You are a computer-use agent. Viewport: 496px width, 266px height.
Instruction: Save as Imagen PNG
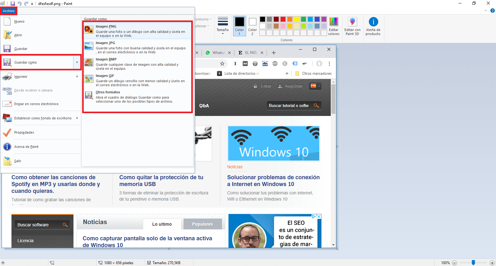[x=137, y=31]
